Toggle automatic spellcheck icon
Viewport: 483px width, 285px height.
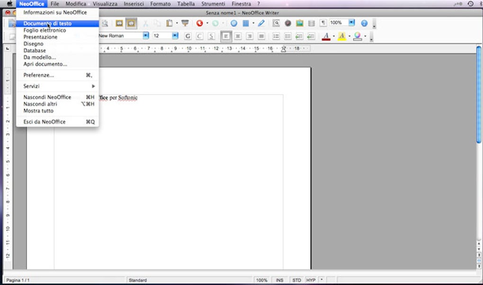[131, 23]
